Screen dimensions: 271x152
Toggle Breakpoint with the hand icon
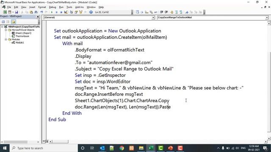pos(172,12)
